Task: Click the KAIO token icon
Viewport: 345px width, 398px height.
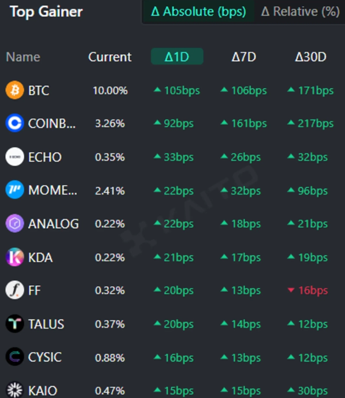Action: click(x=15, y=390)
